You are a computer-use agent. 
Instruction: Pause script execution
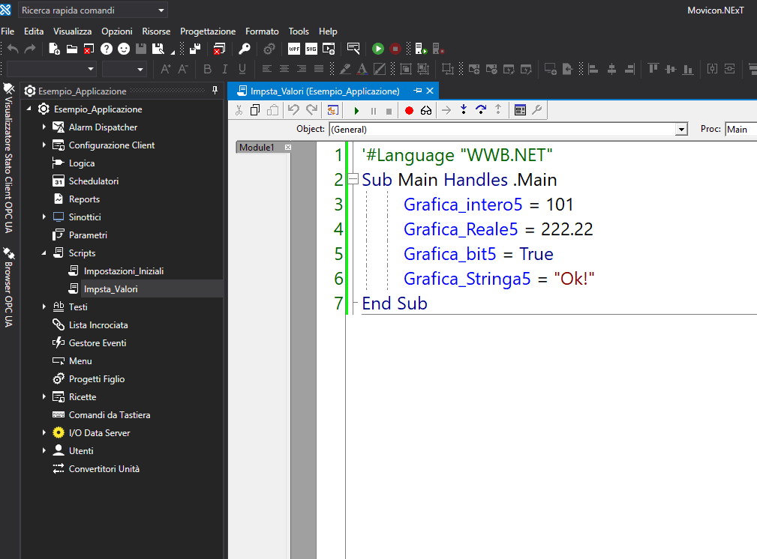point(373,112)
